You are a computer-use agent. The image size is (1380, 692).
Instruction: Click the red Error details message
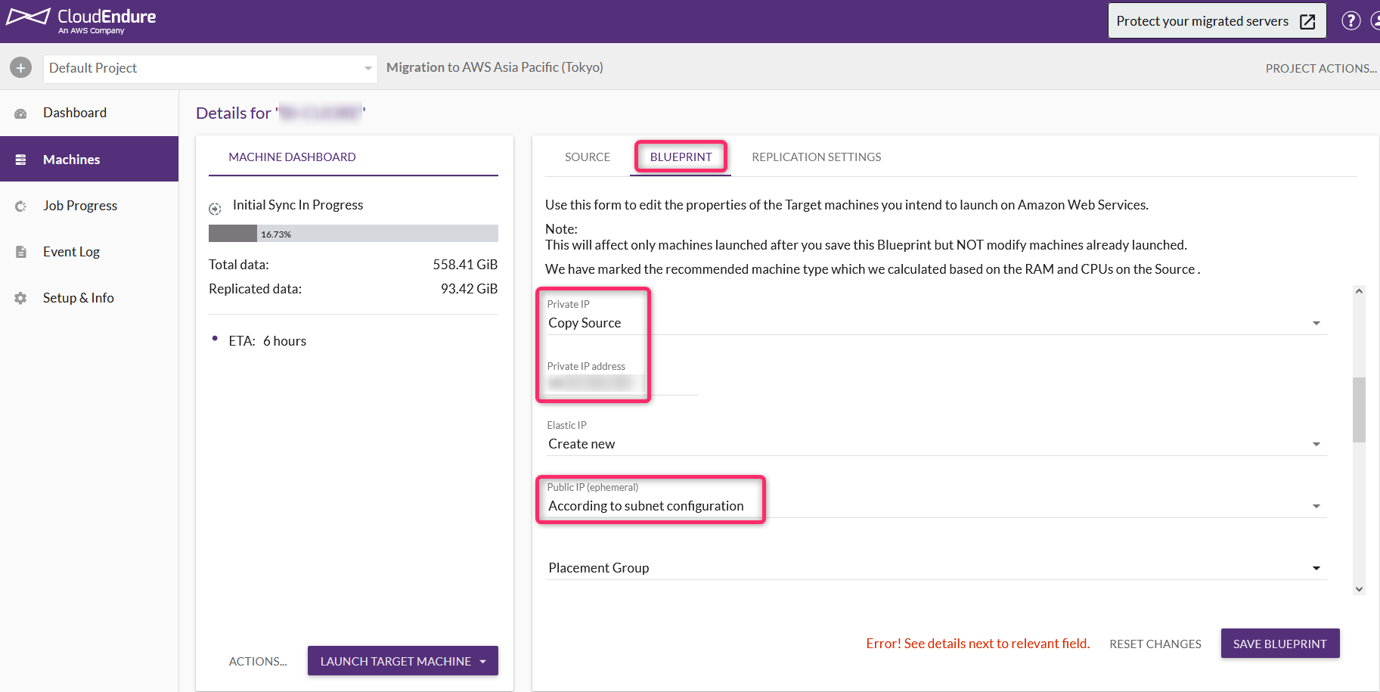click(978, 644)
